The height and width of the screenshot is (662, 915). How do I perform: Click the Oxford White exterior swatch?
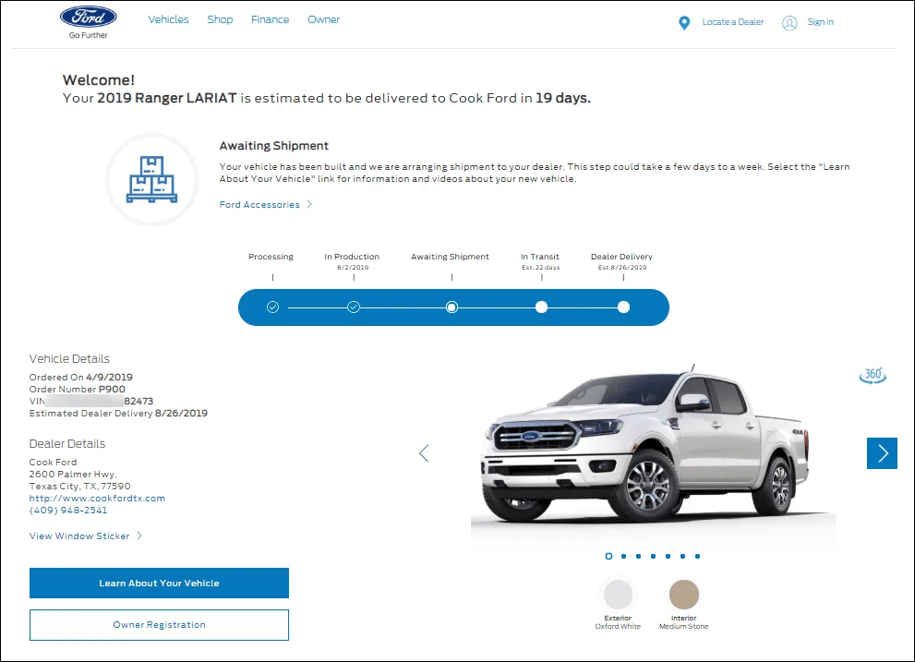pyautogui.click(x=618, y=595)
